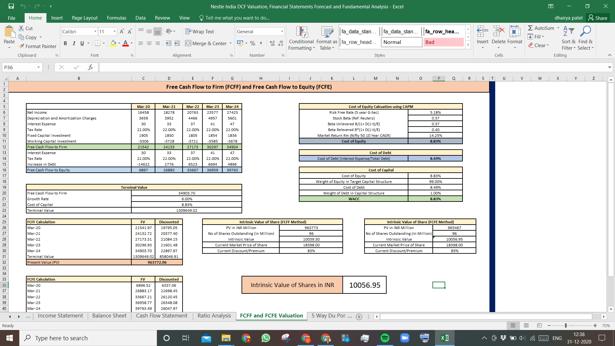Image resolution: width=615 pixels, height=346 pixels.
Task: Open the General number format dropdown
Action: 282,31
